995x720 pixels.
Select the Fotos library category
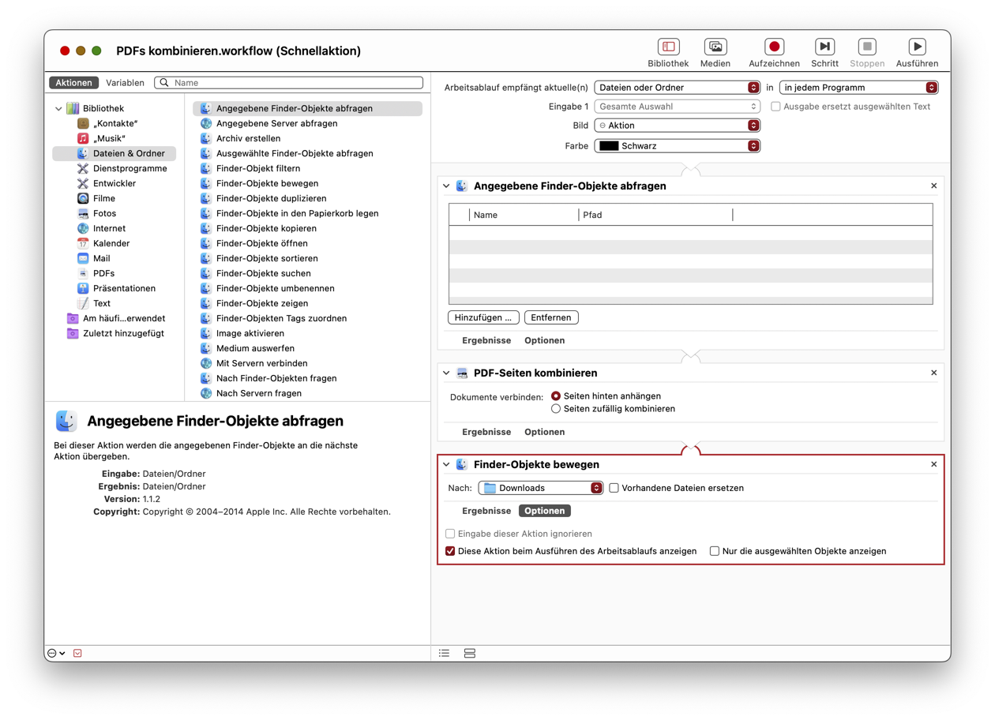pyautogui.click(x=104, y=213)
